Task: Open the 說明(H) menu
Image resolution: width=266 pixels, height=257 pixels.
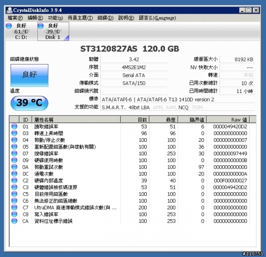Action: (x=126, y=18)
